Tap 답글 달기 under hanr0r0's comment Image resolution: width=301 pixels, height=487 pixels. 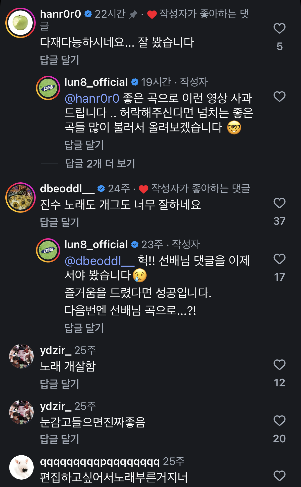click(59, 60)
